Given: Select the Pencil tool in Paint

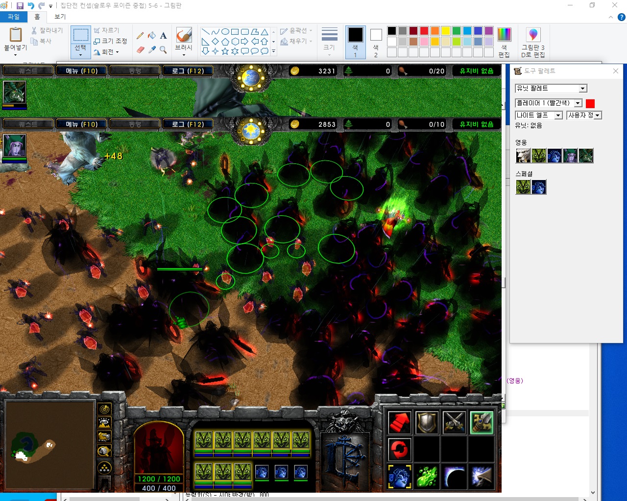Looking at the screenshot, I should click(x=140, y=35).
